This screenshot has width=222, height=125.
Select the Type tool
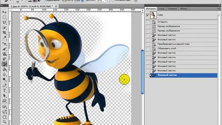5,90
